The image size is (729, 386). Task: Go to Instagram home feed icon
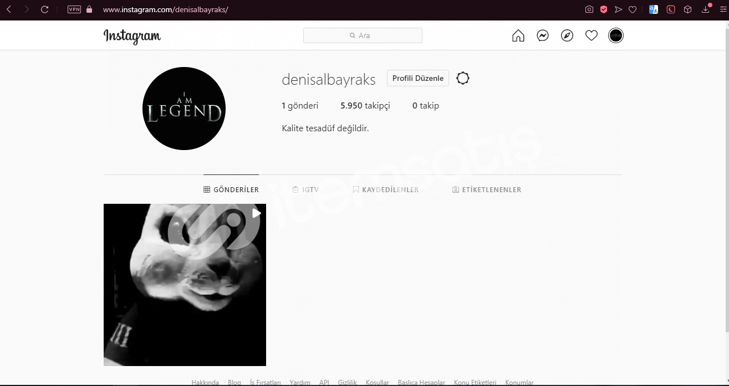(518, 35)
